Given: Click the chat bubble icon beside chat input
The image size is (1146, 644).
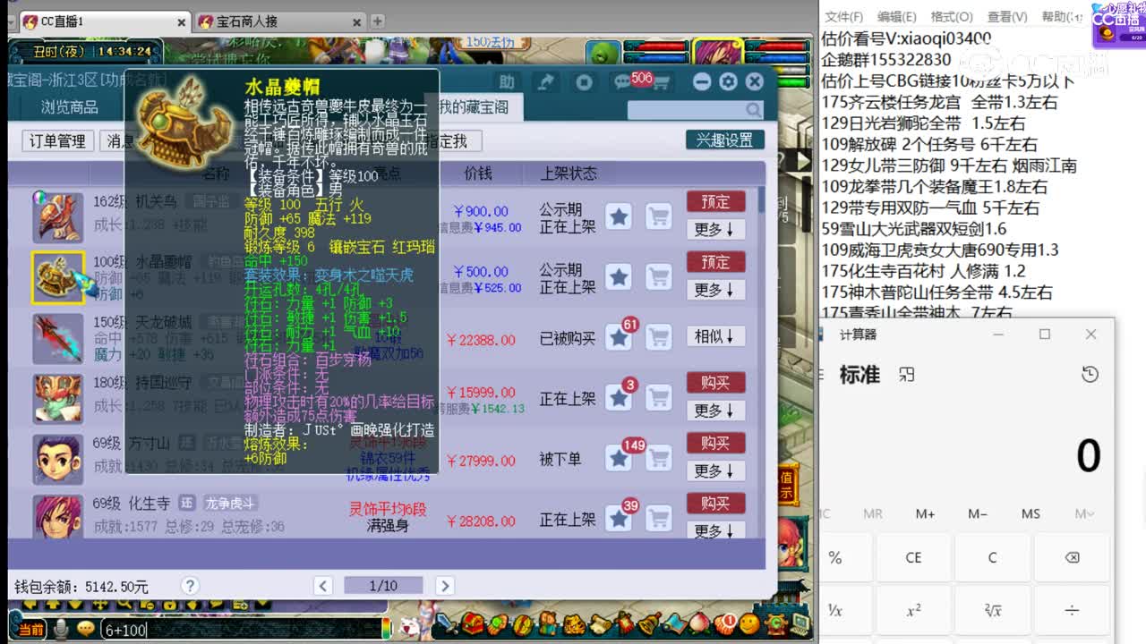Looking at the screenshot, I should pos(85,629).
